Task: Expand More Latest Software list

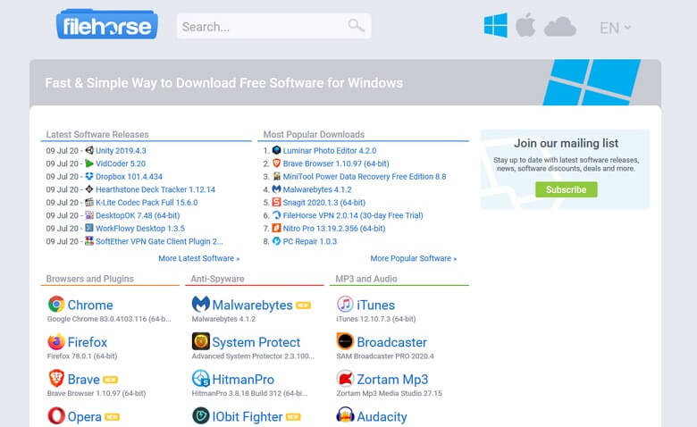Action: coord(198,258)
